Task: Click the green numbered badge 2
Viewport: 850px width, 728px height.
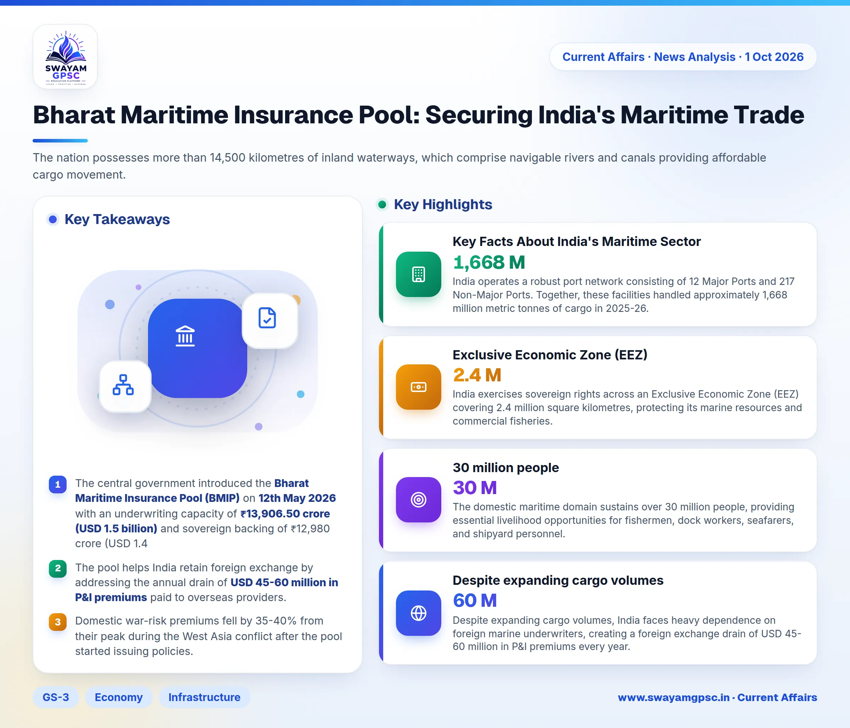Action: coord(58,568)
